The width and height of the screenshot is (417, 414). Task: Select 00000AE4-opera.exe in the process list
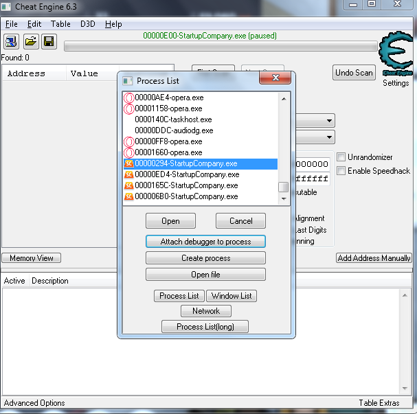click(169, 97)
